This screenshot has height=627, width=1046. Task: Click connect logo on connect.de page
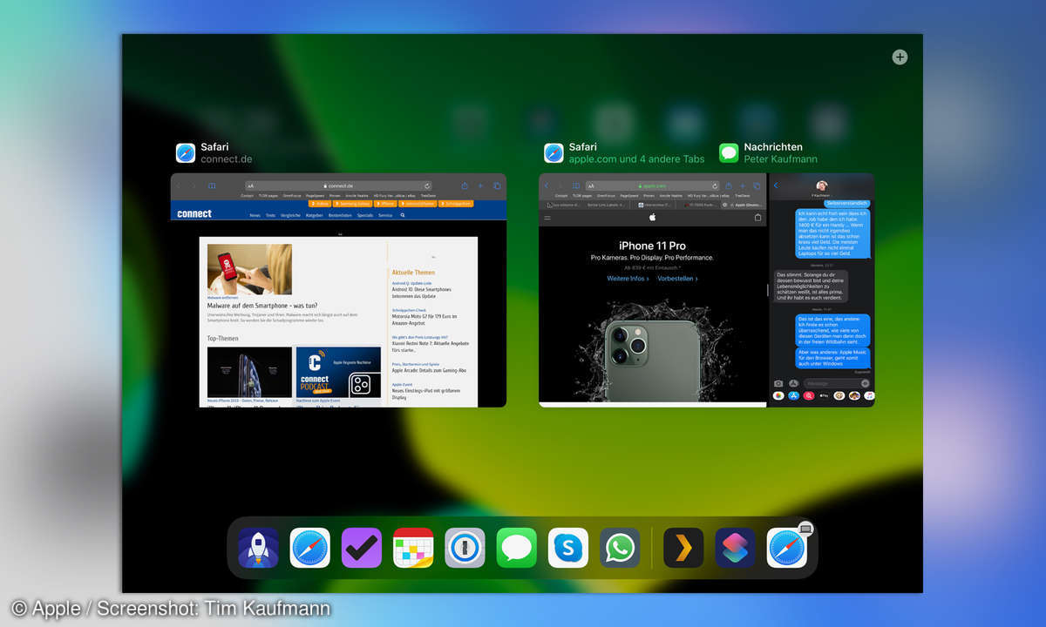pyautogui.click(x=194, y=213)
